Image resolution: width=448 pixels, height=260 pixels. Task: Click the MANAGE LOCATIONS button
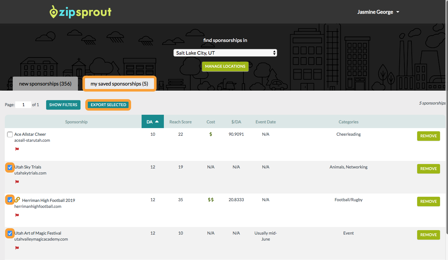click(x=225, y=66)
